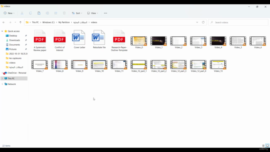Viewport: 270px width, 152px height.
Task: Open Downloads in Quick access
Action: [14, 40]
